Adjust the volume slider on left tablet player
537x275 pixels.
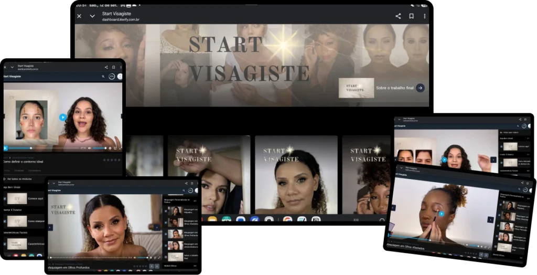click(100, 148)
